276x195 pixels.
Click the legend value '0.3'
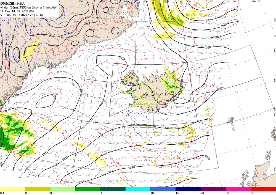click(27, 193)
